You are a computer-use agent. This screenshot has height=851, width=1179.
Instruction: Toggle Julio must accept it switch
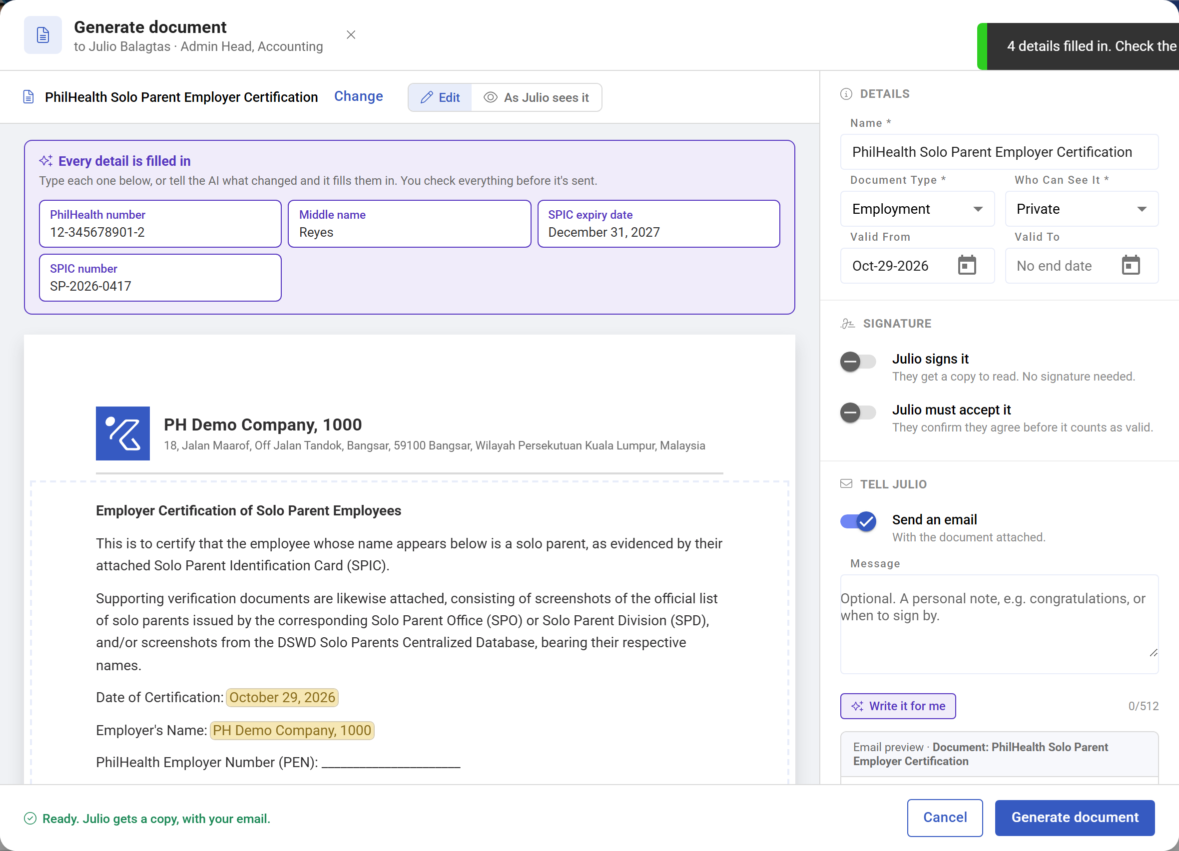[x=858, y=413]
